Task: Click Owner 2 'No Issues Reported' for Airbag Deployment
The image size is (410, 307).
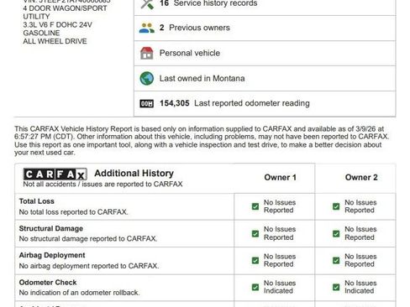Action: tap(360, 260)
